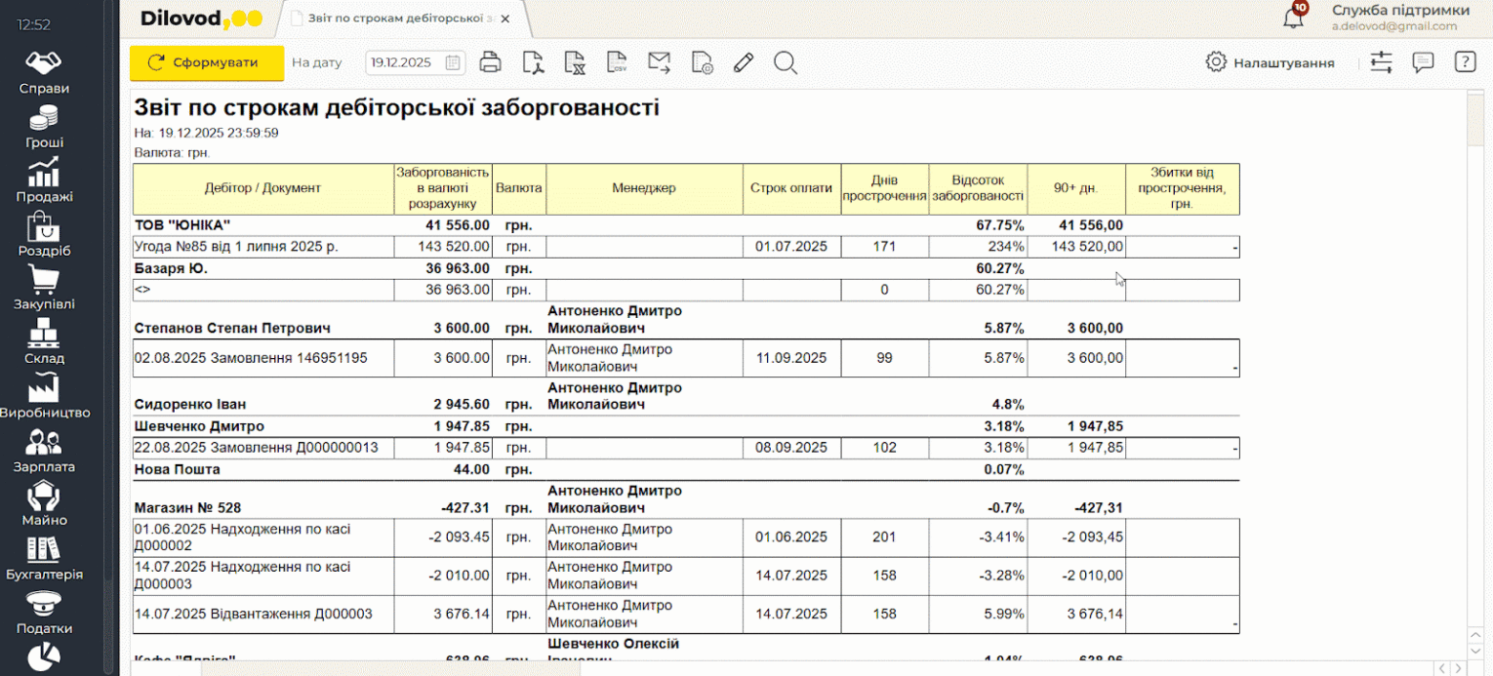Screen dimensions: 1493x676
Task: Open the help question mark icon
Action: [x=1465, y=62]
